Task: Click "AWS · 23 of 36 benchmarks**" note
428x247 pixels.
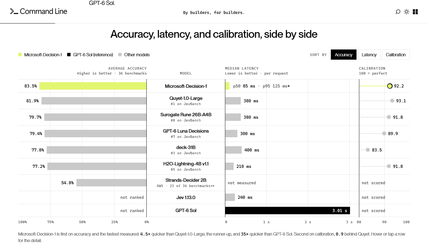Action: point(186,186)
